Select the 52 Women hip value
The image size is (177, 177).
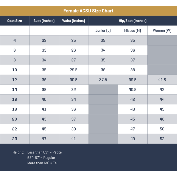coord(162,139)
